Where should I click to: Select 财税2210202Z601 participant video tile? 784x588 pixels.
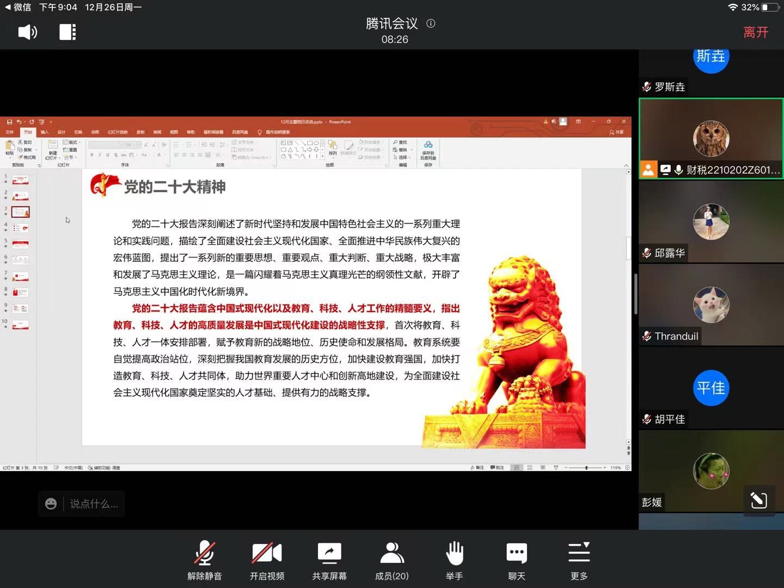[x=711, y=139]
